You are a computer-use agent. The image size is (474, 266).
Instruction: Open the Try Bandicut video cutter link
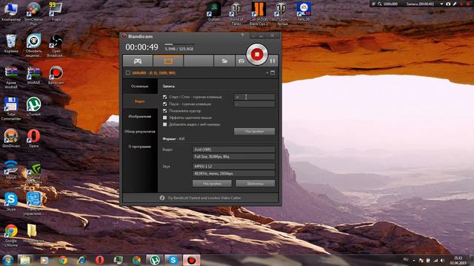click(x=204, y=198)
